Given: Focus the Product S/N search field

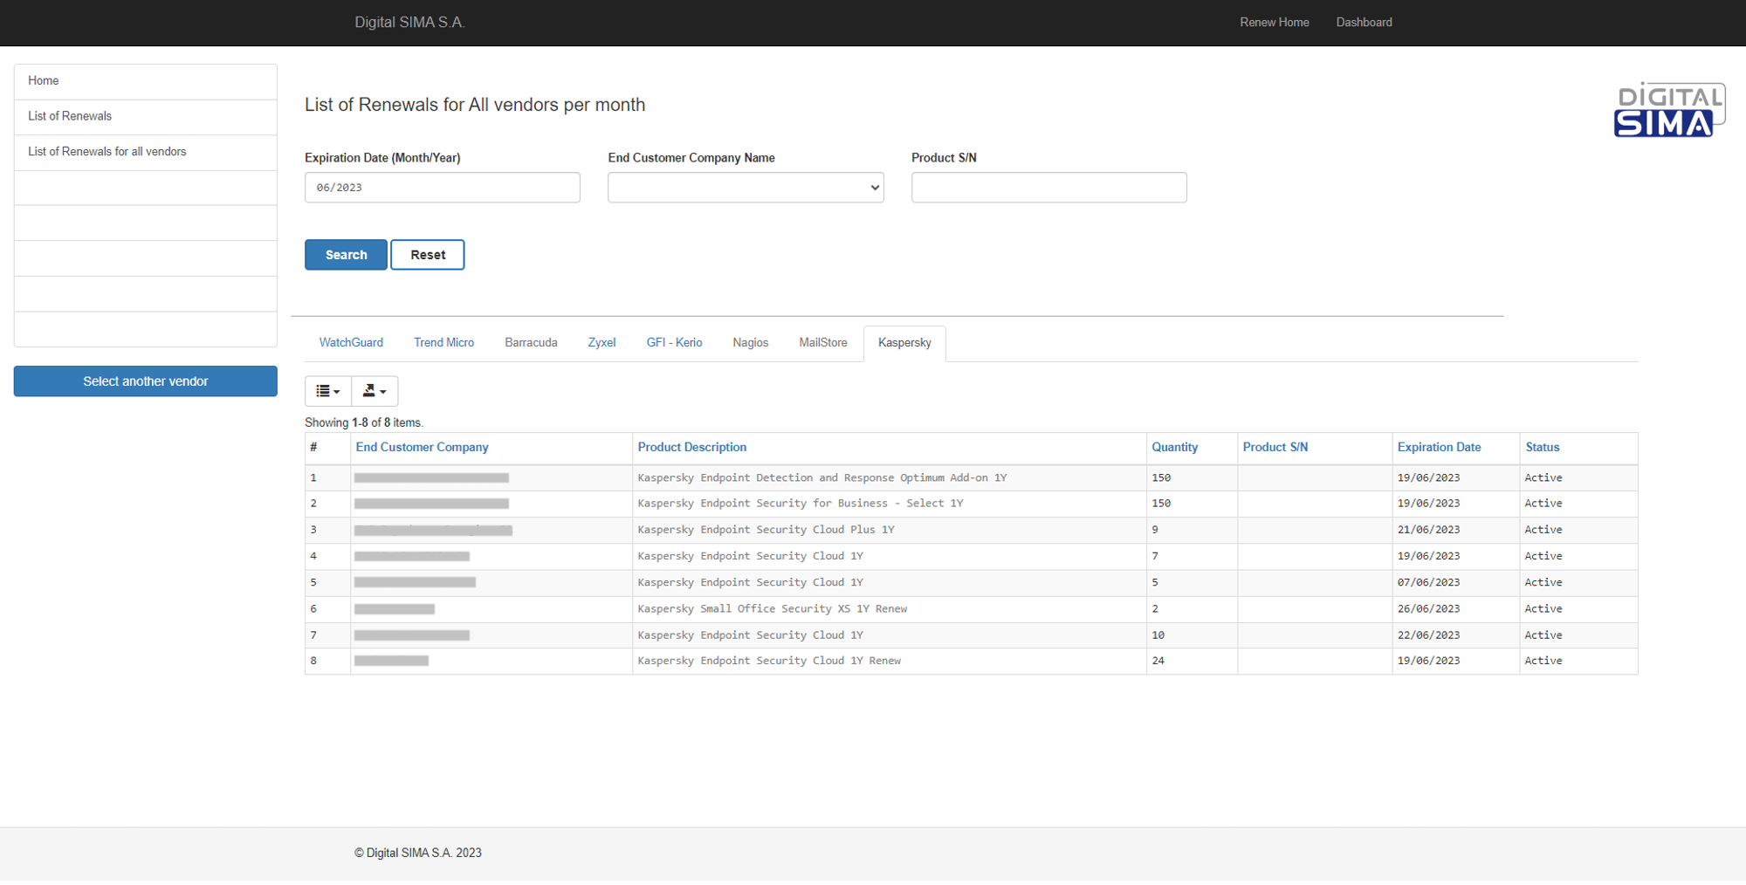Looking at the screenshot, I should (x=1048, y=188).
